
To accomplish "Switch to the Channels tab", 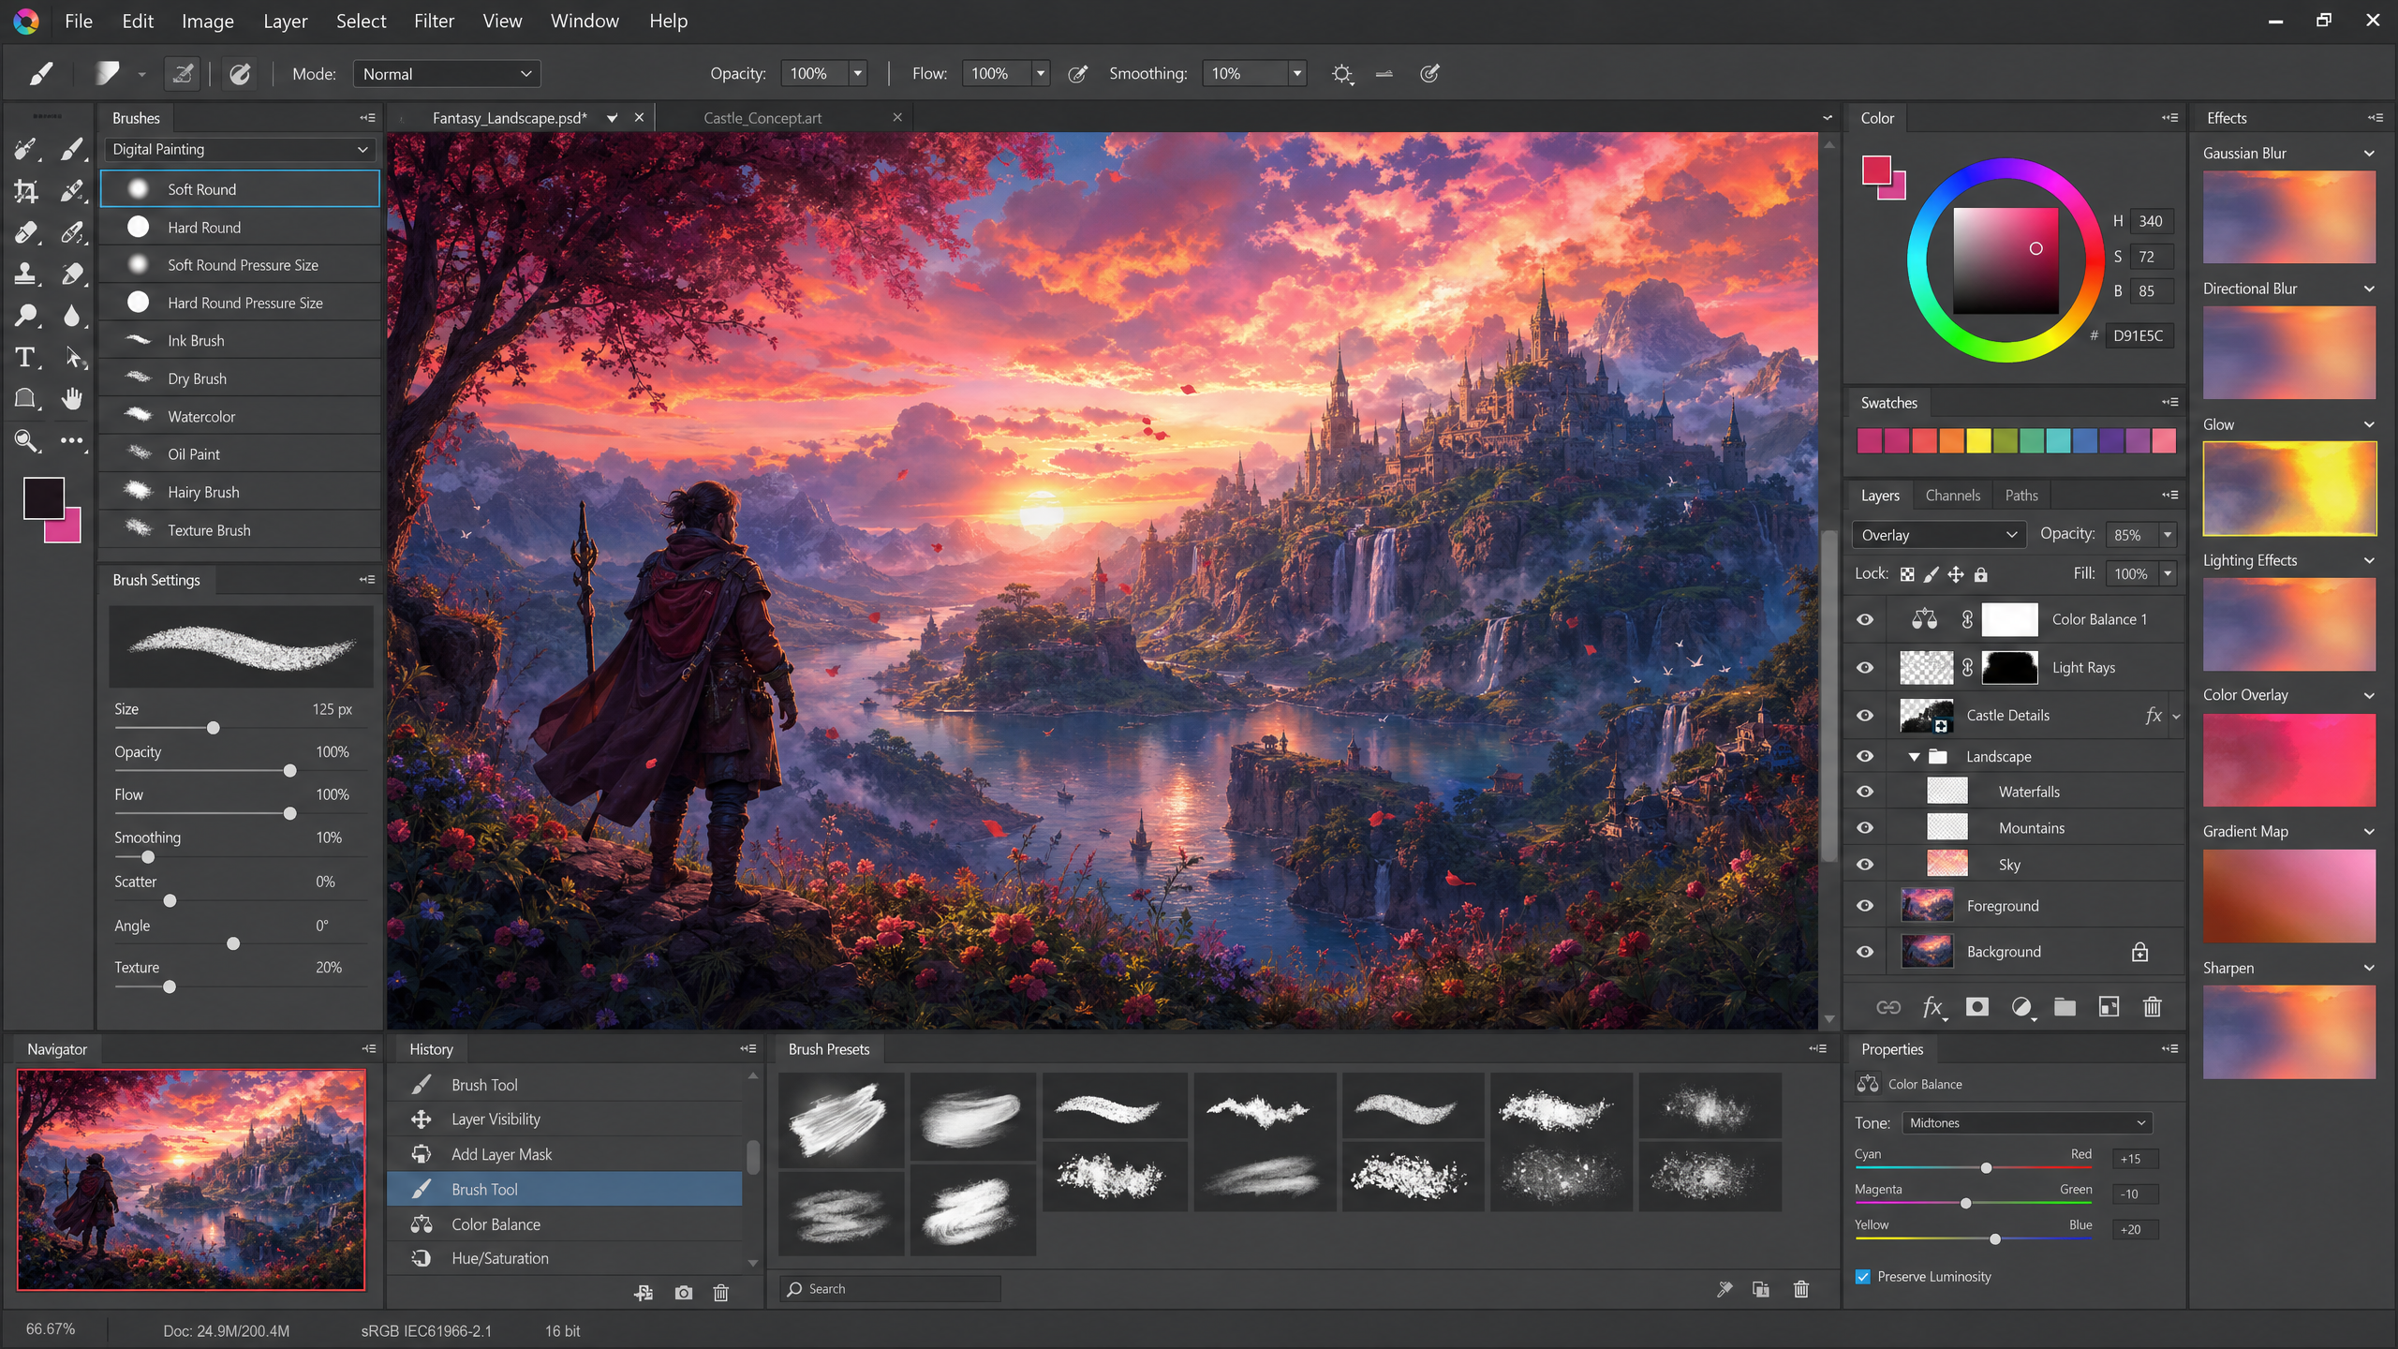I will pos(1952,496).
